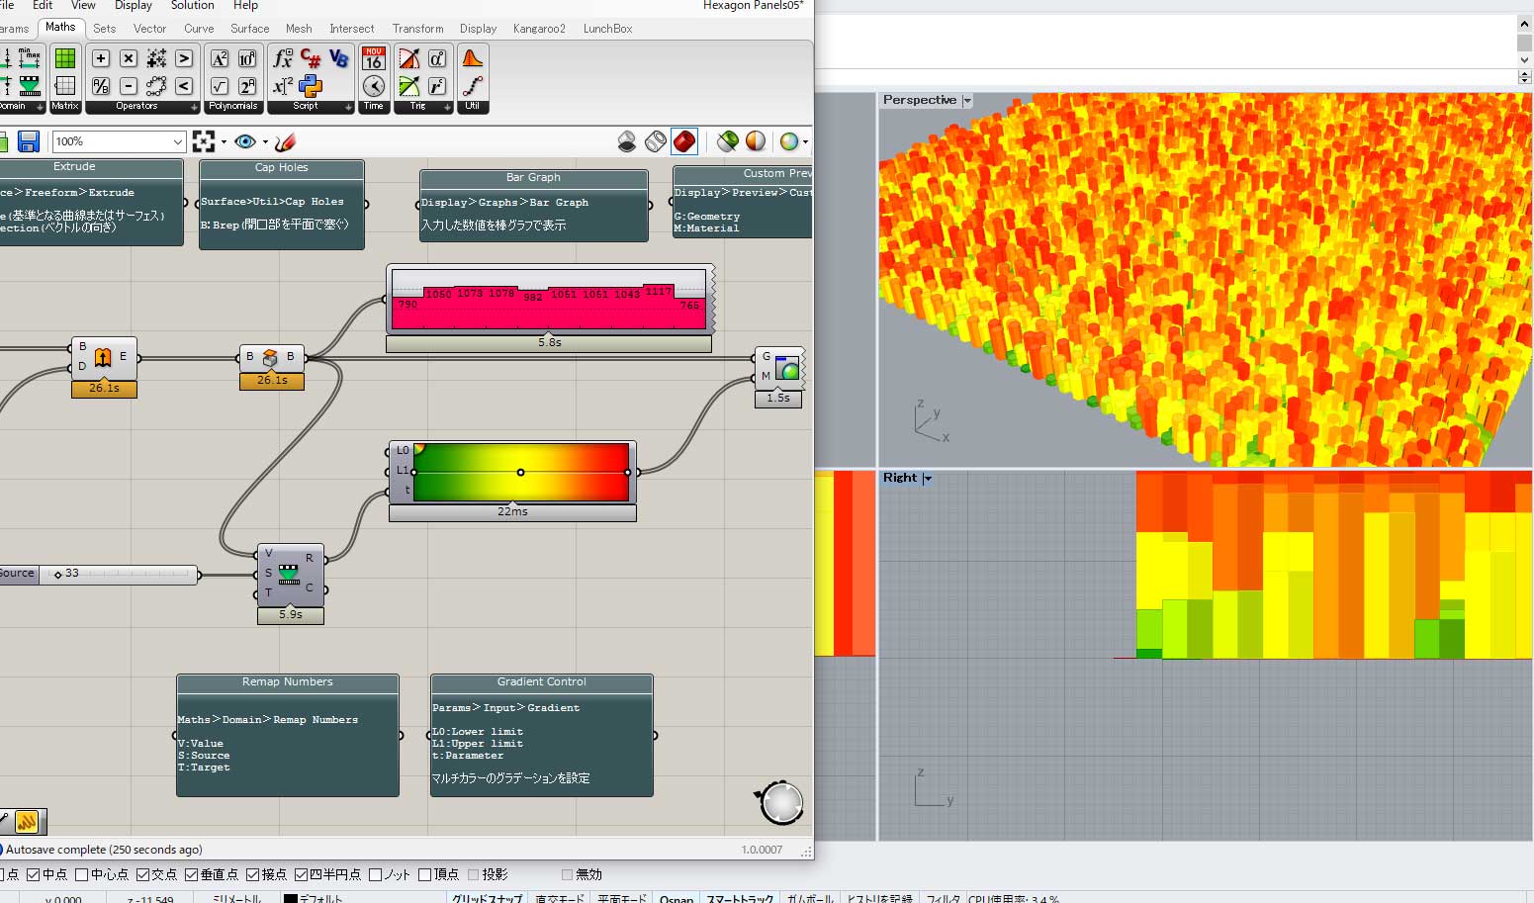Select the calendar date Time icon
The image size is (1534, 903).
[x=374, y=58]
